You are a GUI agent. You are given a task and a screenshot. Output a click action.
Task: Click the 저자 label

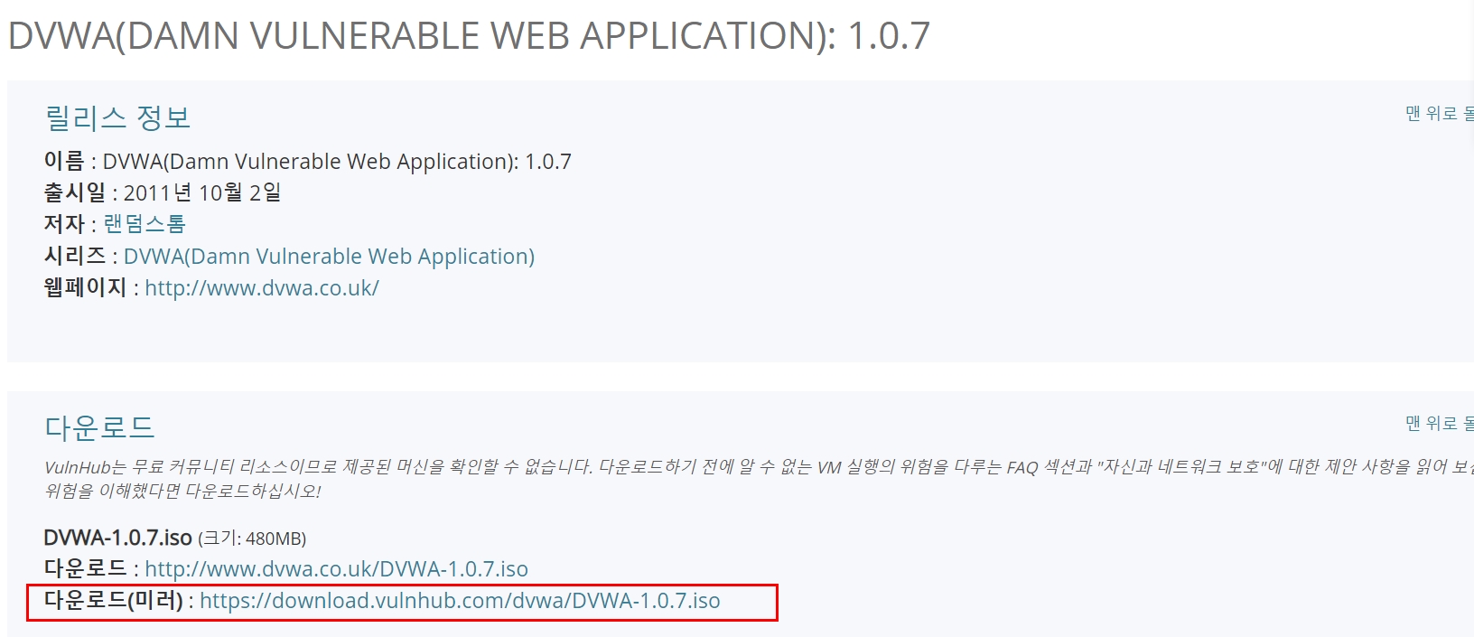64,224
